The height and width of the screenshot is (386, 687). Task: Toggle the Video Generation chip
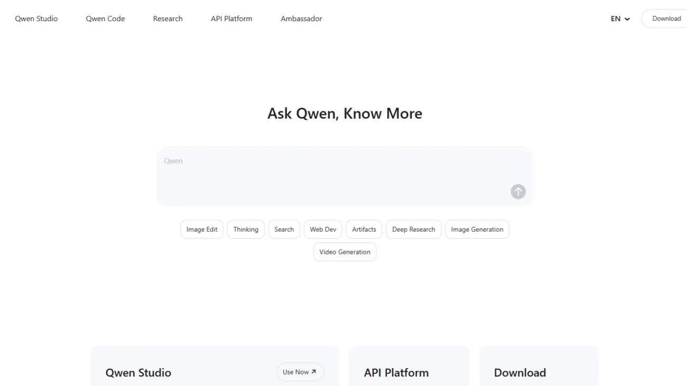[345, 252]
